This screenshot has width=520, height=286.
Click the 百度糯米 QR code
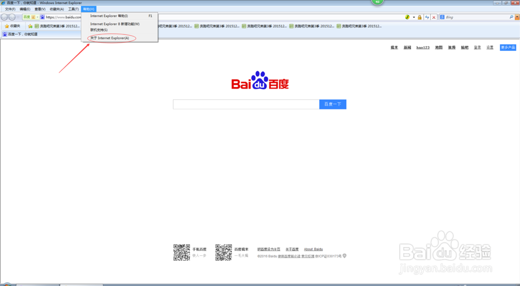(x=224, y=253)
